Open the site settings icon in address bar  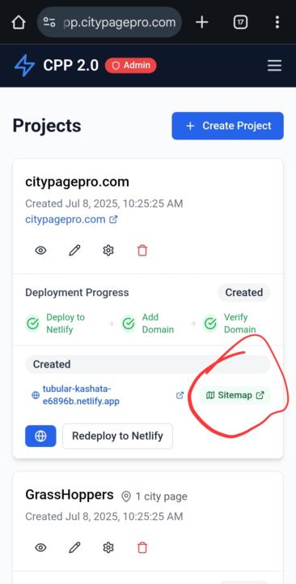tap(49, 23)
